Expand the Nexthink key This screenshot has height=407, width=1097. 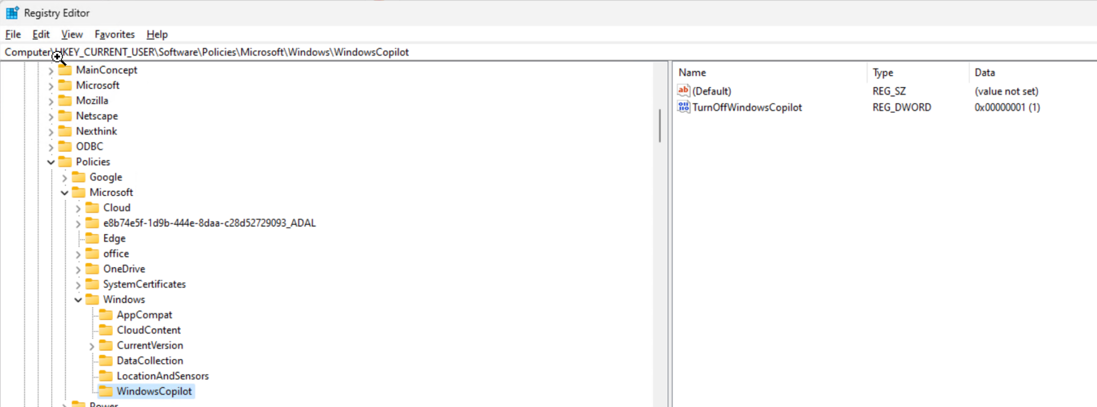coord(51,132)
